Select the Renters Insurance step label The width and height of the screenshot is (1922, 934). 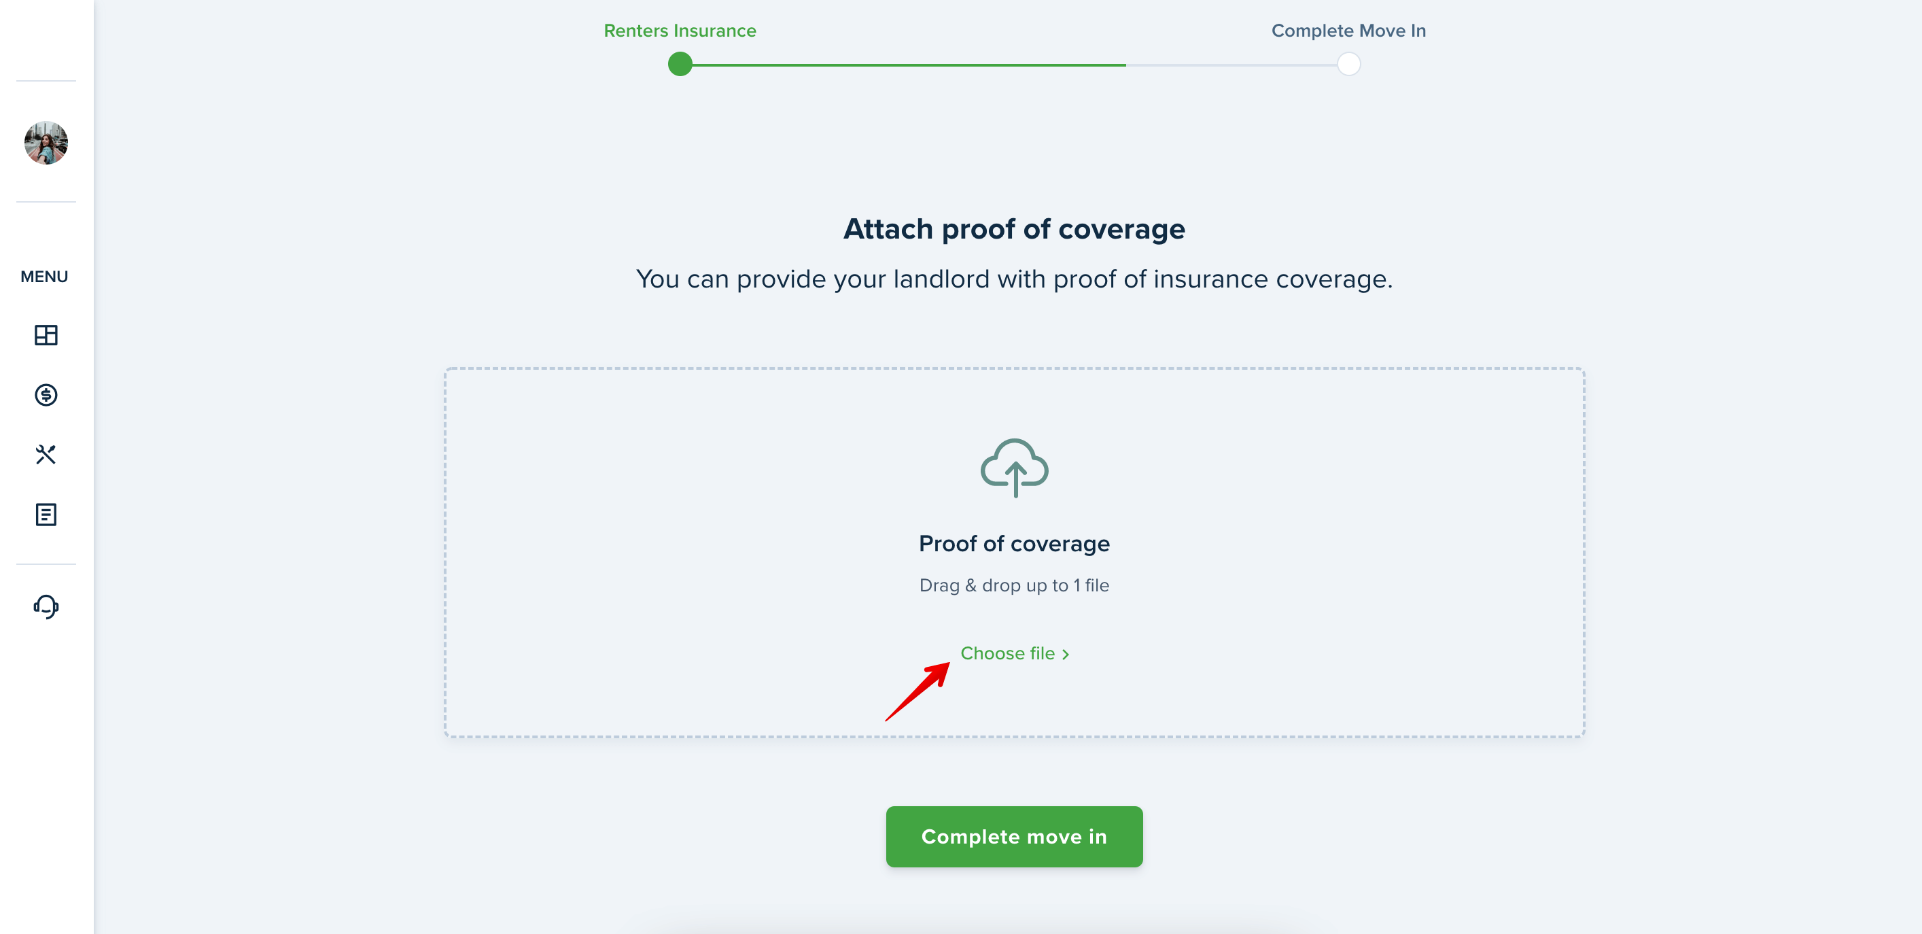680,31
